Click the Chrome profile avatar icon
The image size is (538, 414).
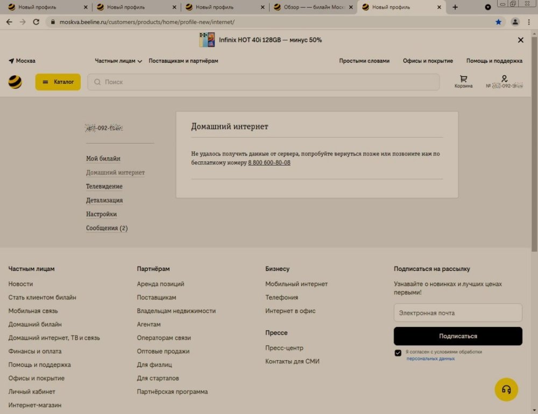tap(515, 22)
